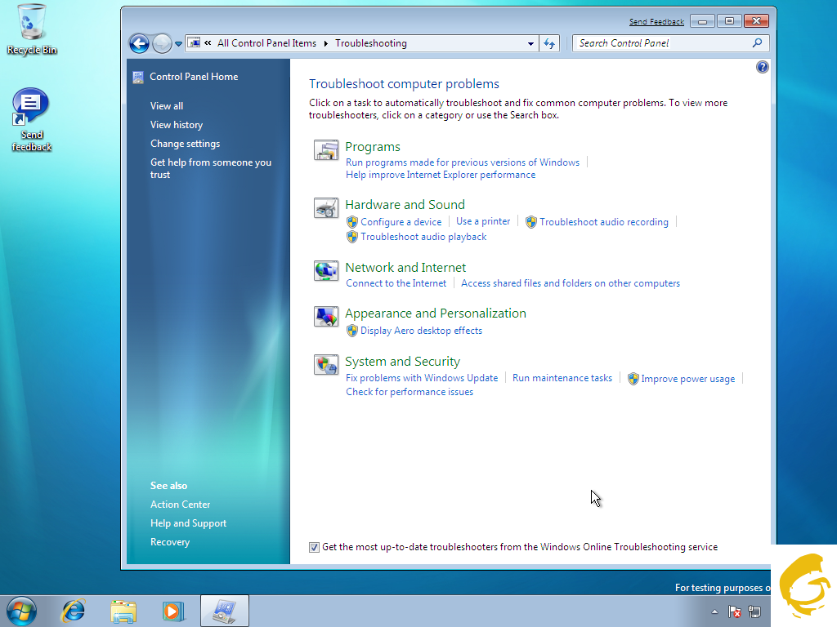Select the Appearance and Personalization icon

click(326, 317)
